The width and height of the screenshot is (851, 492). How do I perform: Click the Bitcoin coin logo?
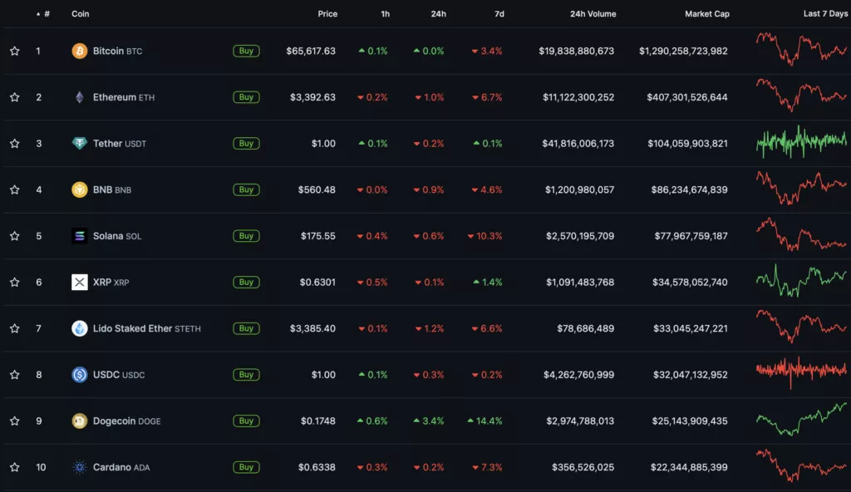tap(79, 51)
